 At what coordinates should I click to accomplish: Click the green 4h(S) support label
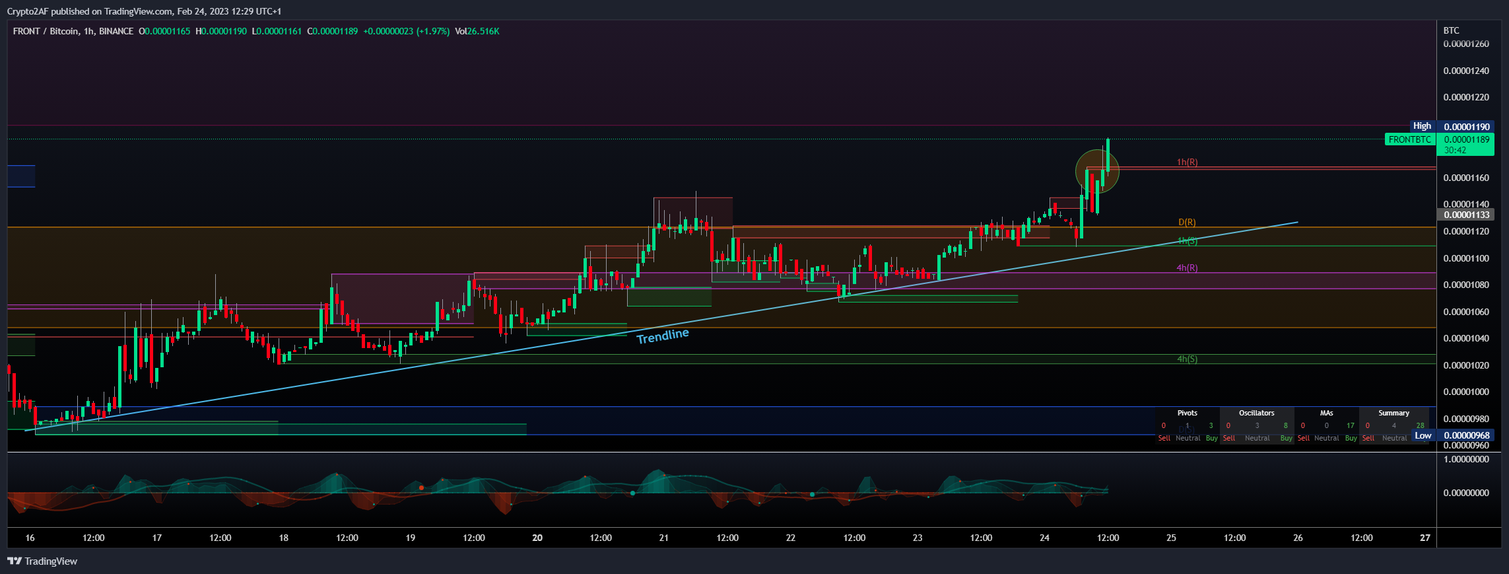[1187, 359]
